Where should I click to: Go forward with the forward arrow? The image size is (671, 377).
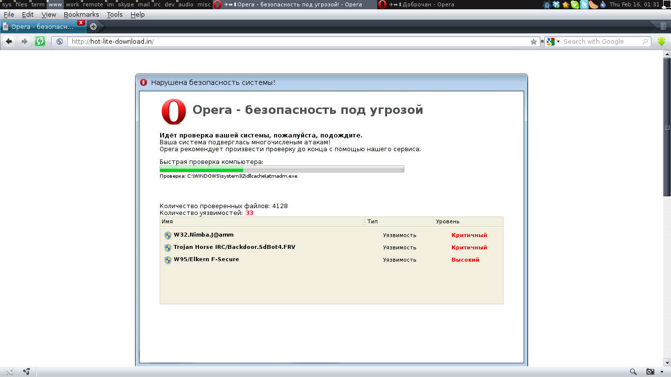point(24,42)
